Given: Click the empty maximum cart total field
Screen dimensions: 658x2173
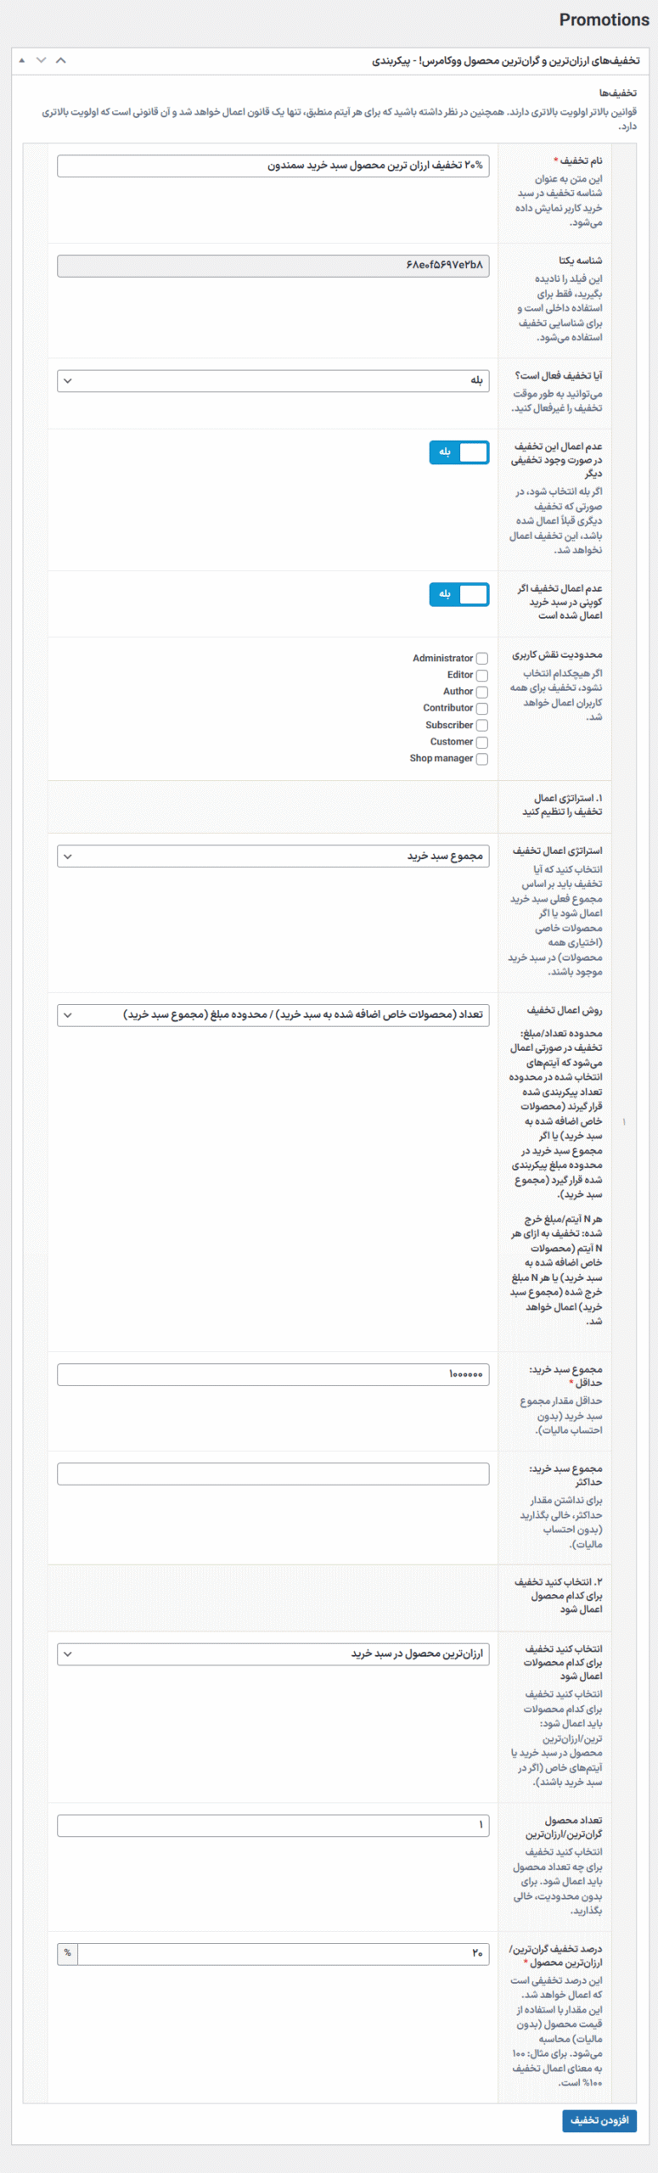Looking at the screenshot, I should point(273,1474).
